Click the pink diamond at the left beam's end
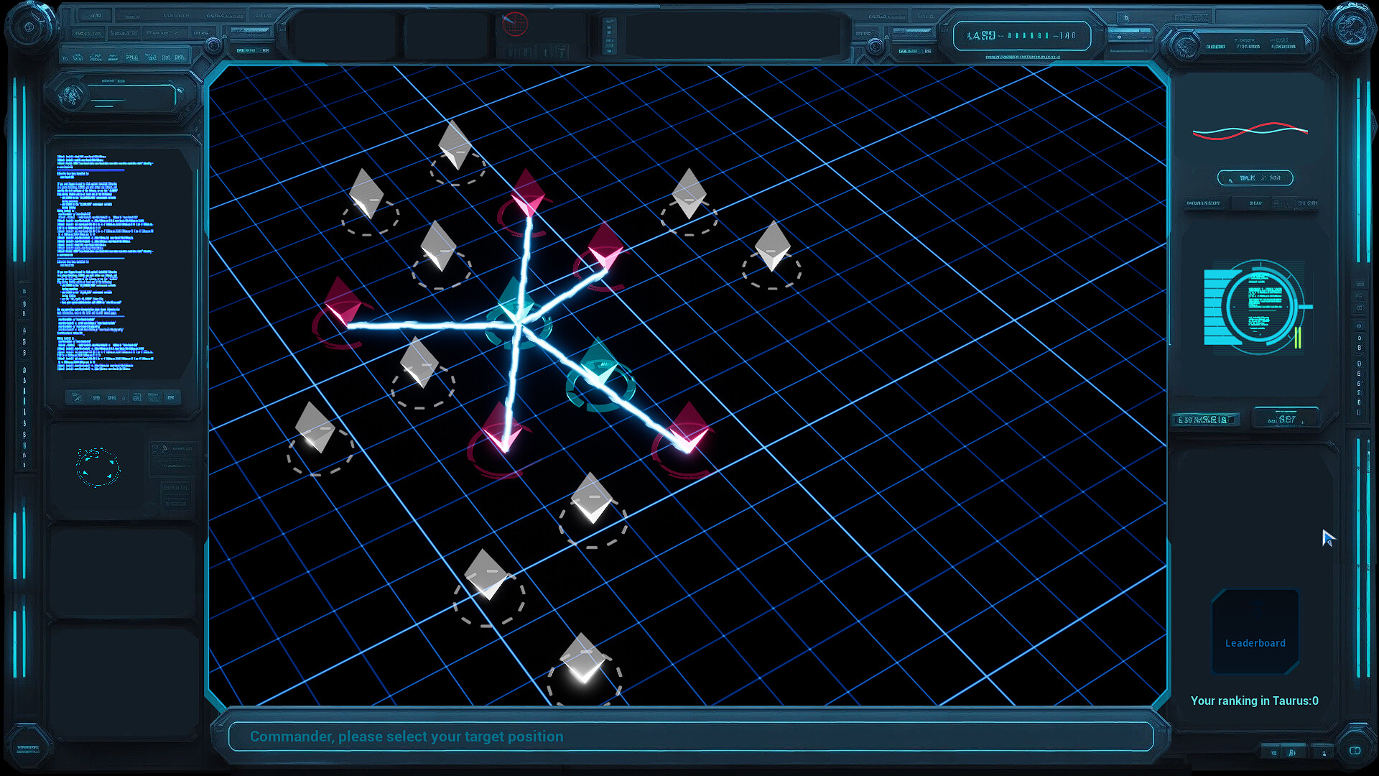The width and height of the screenshot is (1379, 776). pyautogui.click(x=343, y=302)
